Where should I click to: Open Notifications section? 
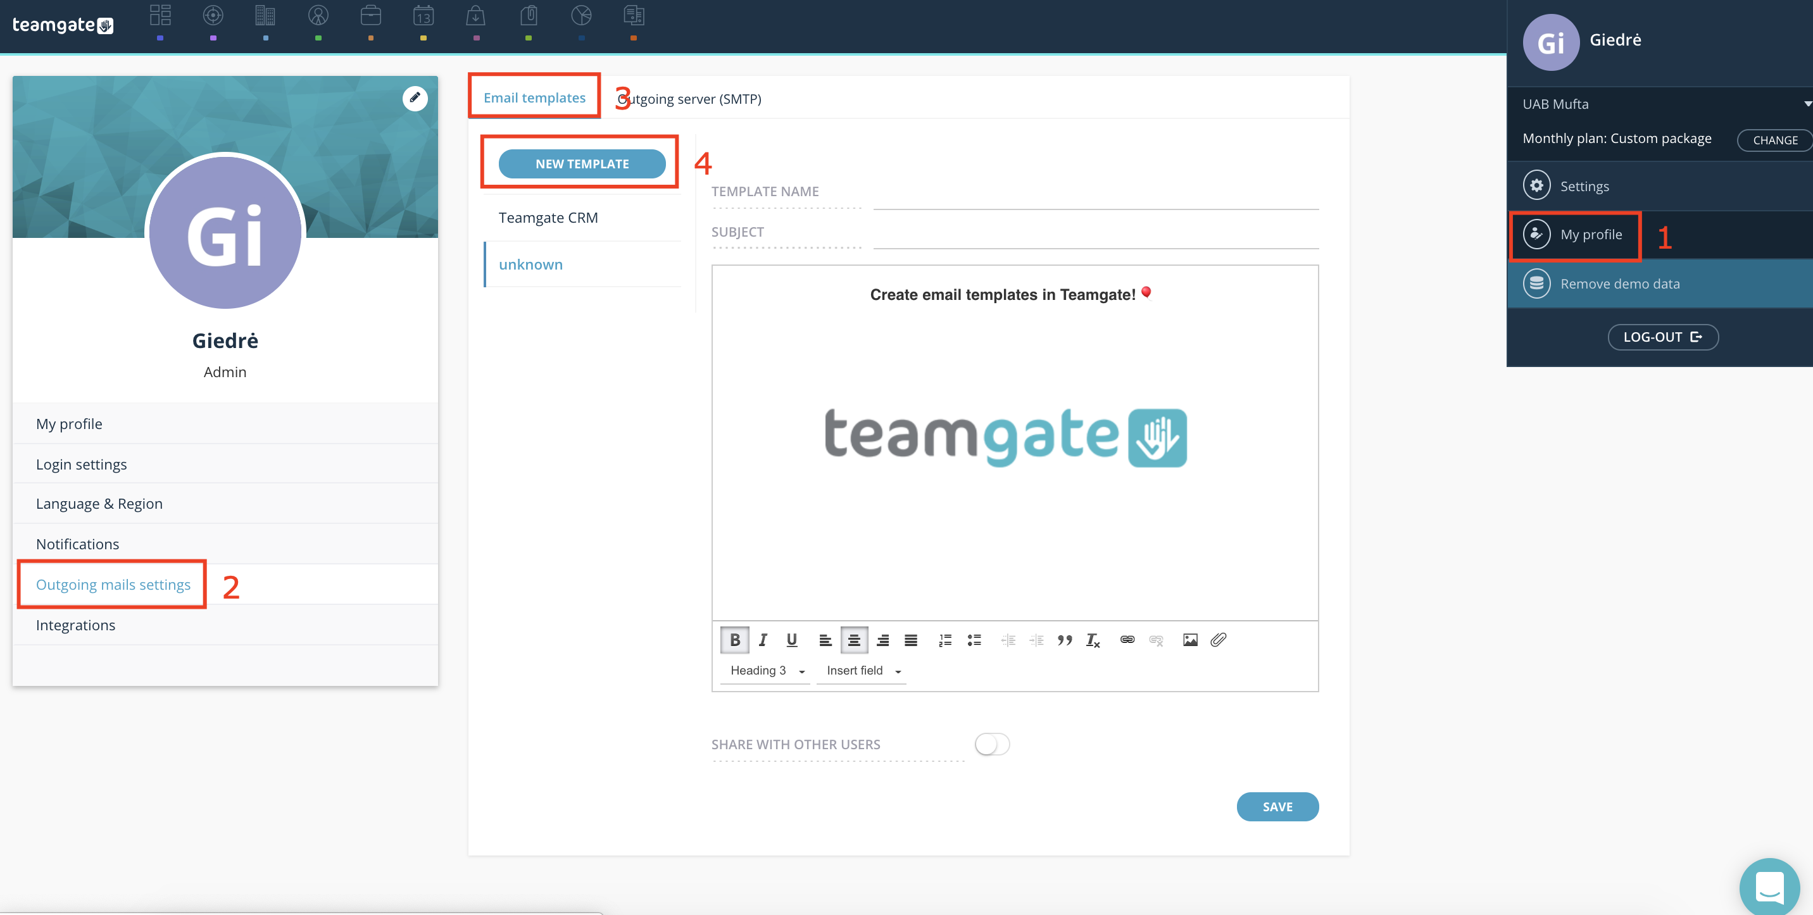(x=225, y=544)
